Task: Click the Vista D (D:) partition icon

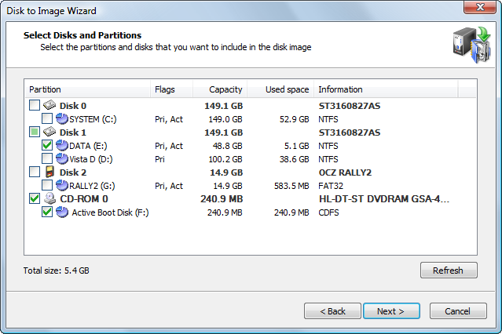Action: (62, 159)
